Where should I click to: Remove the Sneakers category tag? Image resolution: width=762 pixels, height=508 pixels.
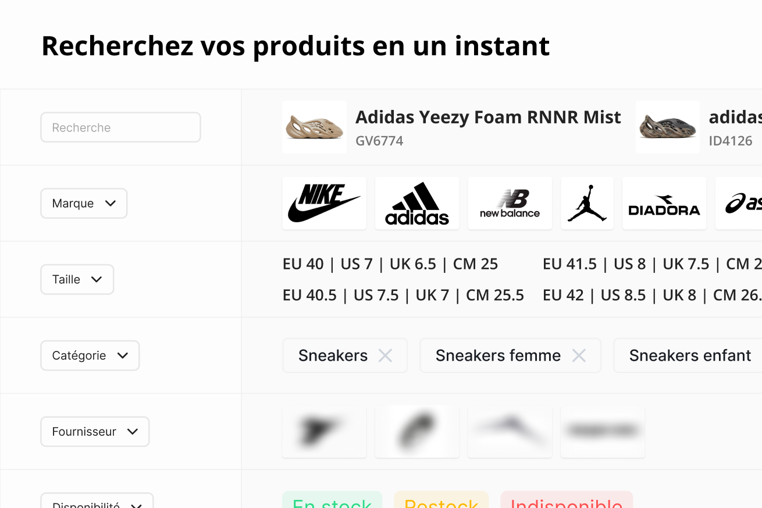click(385, 356)
